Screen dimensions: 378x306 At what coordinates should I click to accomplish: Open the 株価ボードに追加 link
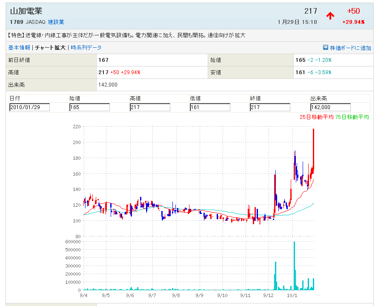tap(350, 48)
